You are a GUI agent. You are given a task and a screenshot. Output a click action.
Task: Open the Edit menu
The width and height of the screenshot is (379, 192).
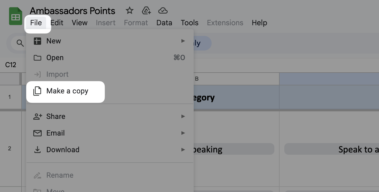coord(57,23)
